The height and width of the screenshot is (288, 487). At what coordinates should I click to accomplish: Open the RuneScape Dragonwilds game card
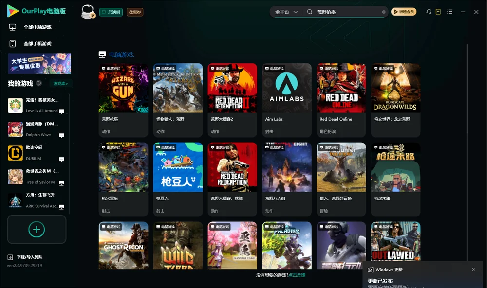(395, 100)
